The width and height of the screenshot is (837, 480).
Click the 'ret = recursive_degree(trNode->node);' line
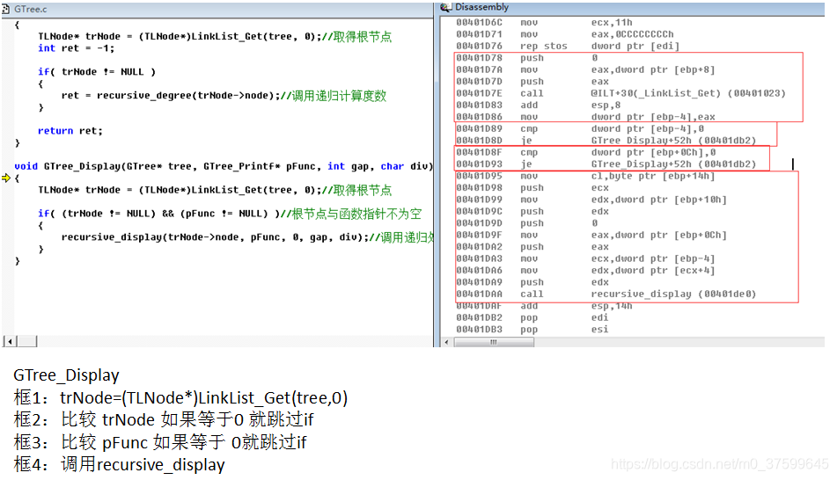[170, 96]
